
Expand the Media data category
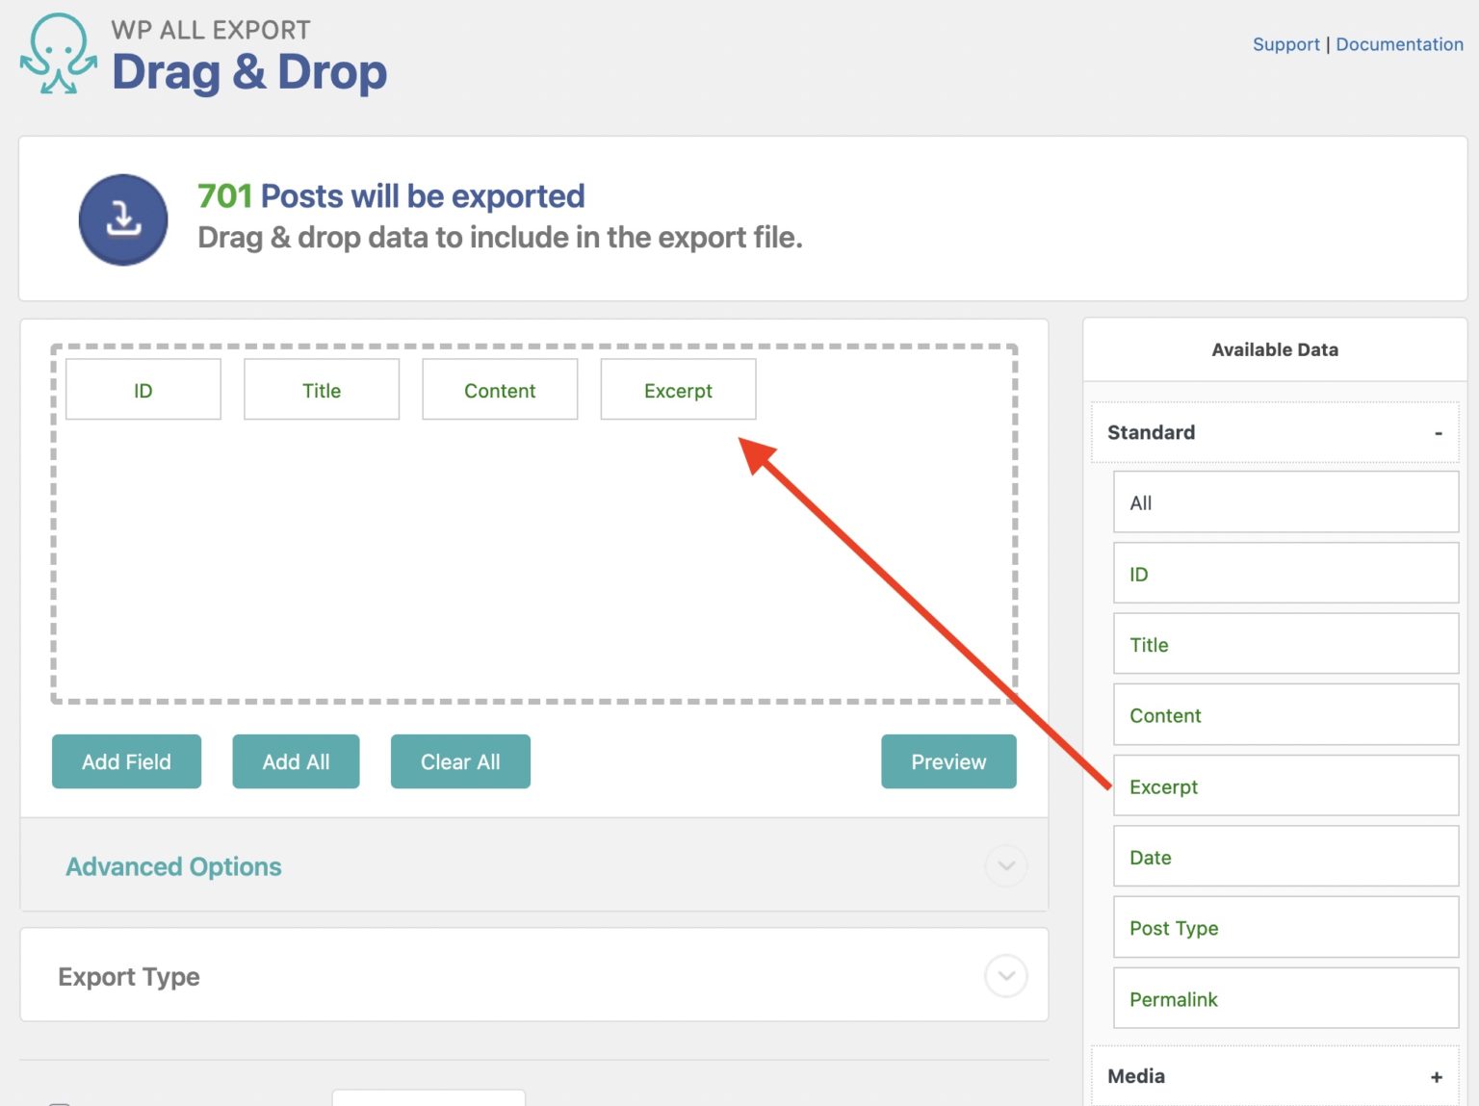point(1438,1075)
